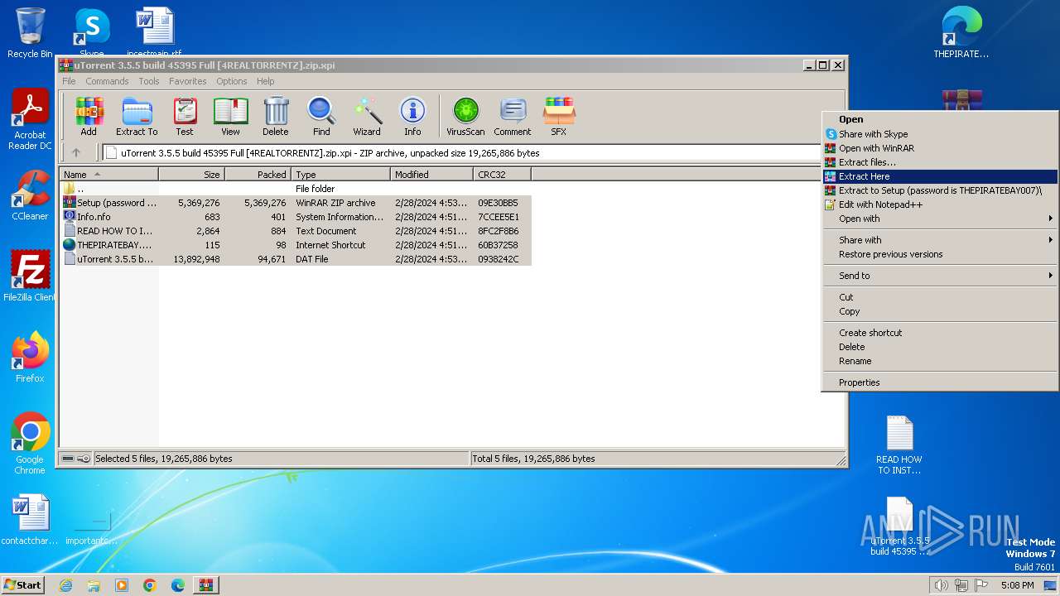
Task: Open the File menu
Action: pos(69,81)
